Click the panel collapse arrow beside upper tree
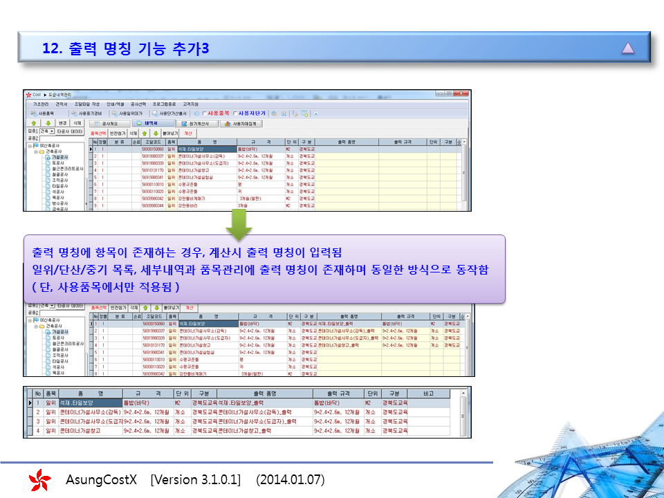This screenshot has height=498, width=664. point(86,203)
